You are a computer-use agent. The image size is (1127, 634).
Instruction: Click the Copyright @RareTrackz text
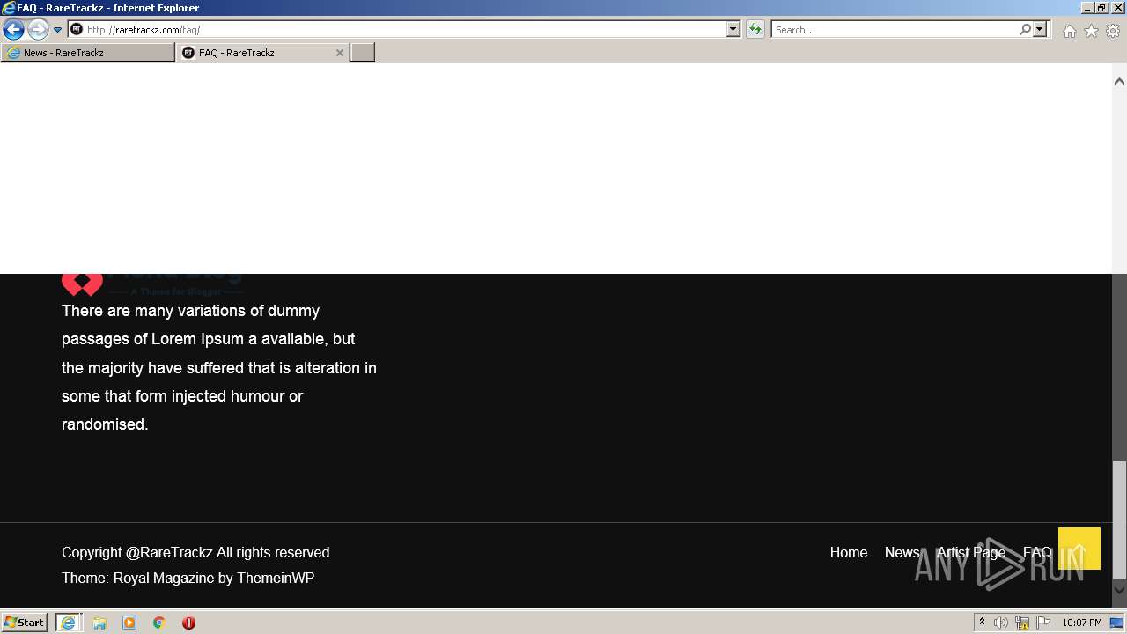[x=195, y=552]
